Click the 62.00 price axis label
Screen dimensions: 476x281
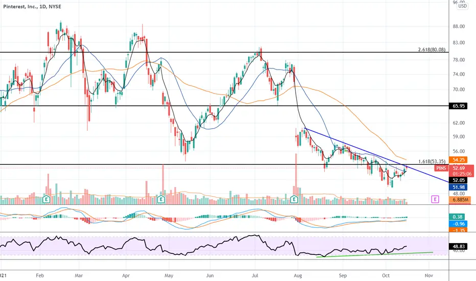click(x=459, y=123)
